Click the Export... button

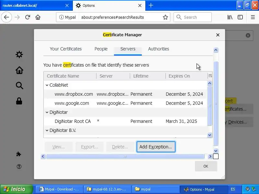point(89,147)
